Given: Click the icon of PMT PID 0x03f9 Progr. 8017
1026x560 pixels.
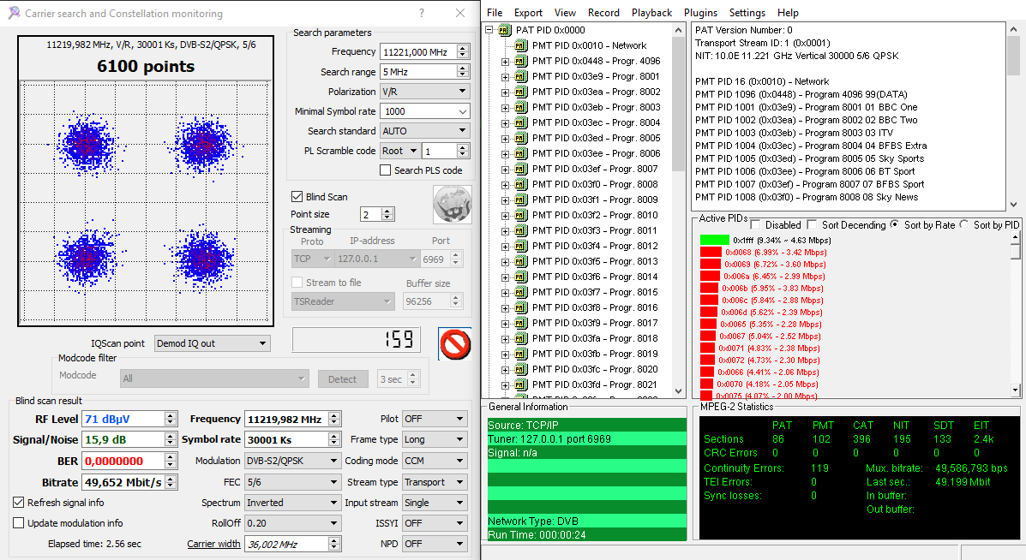Looking at the screenshot, I should click(x=520, y=324).
